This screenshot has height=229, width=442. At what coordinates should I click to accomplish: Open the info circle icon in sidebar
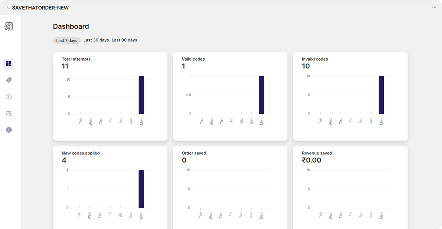click(9, 130)
